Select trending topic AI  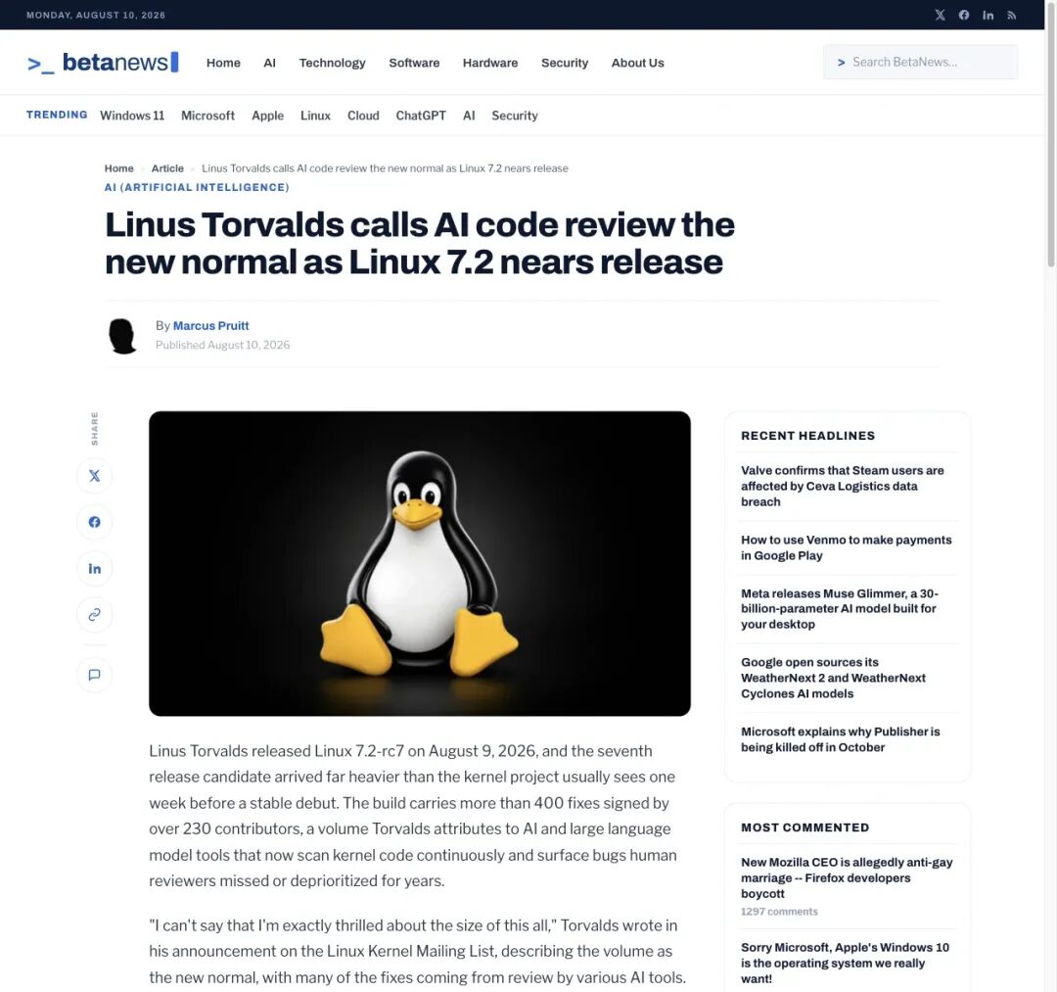pos(469,116)
